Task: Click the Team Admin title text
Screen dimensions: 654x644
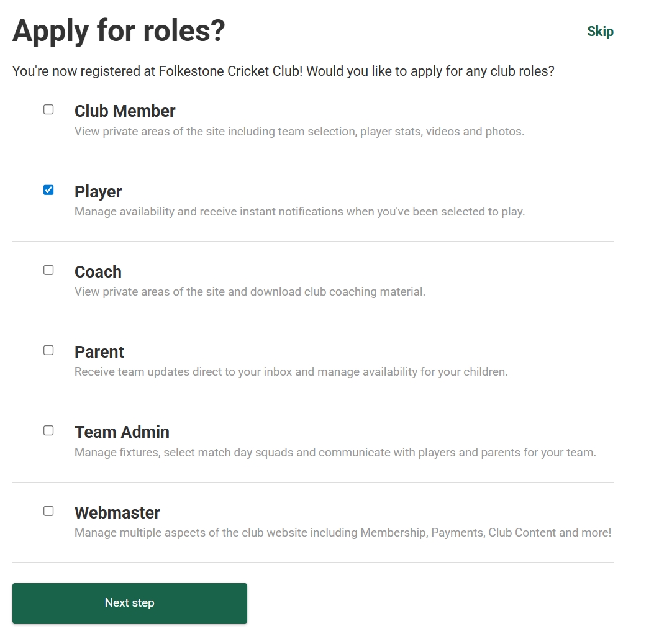Action: [122, 432]
